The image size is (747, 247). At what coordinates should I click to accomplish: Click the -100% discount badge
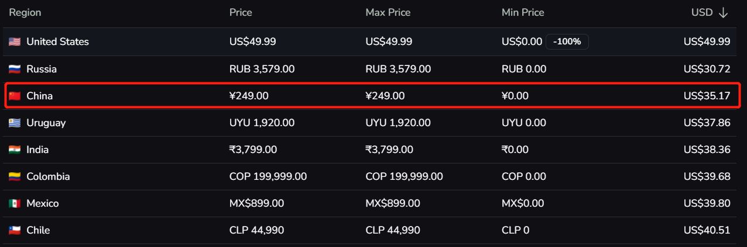tap(567, 42)
